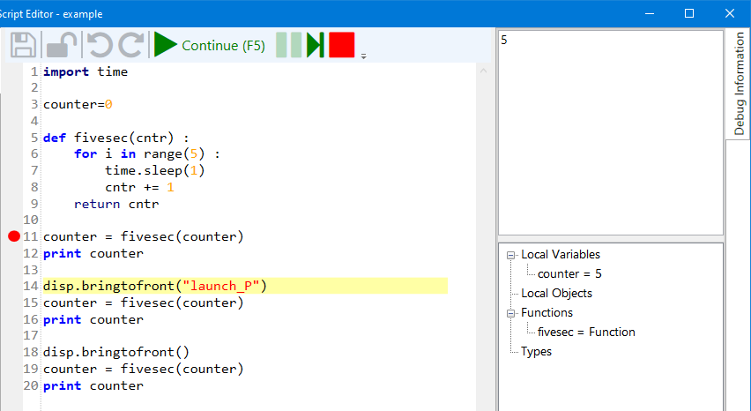Select the Debug Information side tab

coord(739,84)
